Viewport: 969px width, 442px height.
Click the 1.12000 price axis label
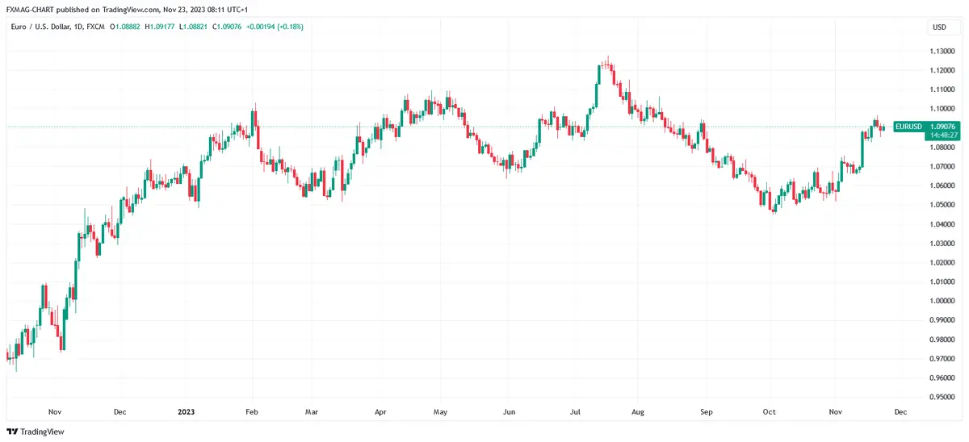(942, 70)
